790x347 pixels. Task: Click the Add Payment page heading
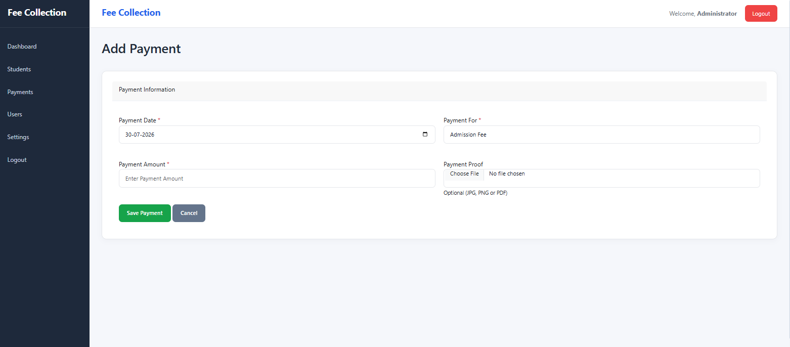pos(141,49)
